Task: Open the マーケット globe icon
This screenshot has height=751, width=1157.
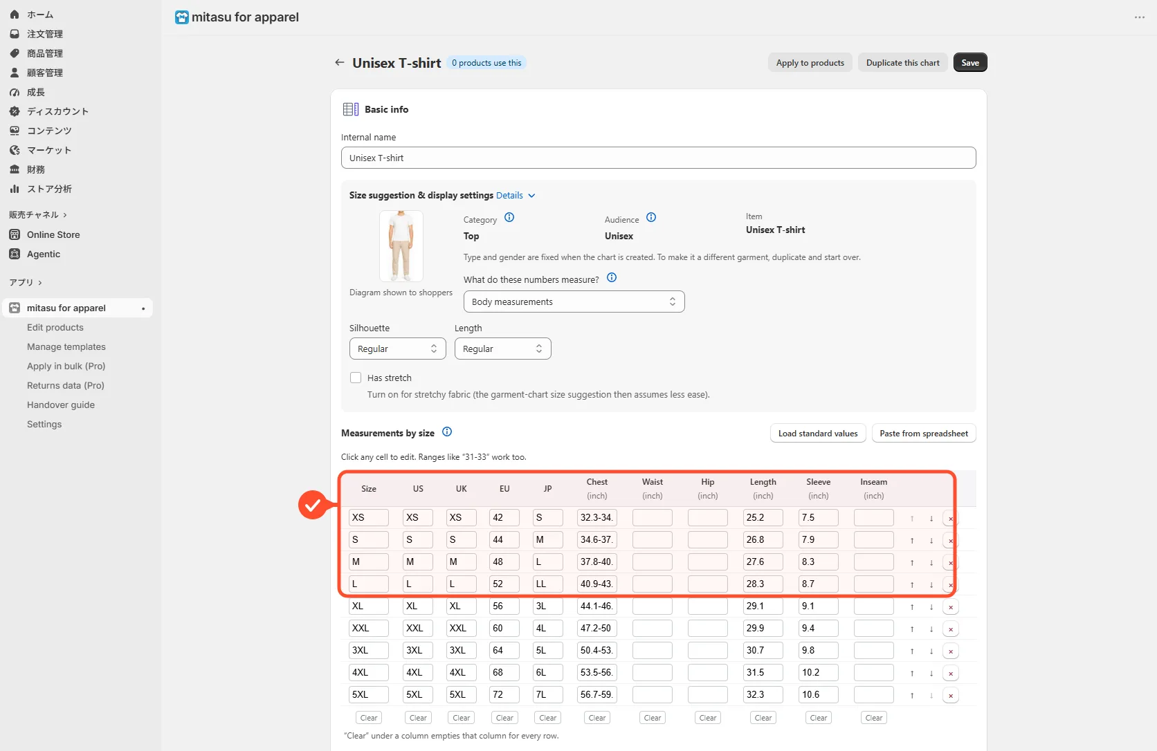Action: (x=15, y=150)
